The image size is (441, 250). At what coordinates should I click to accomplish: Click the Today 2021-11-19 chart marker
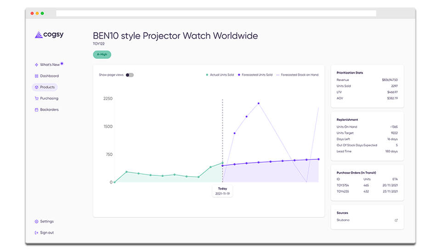(222, 191)
